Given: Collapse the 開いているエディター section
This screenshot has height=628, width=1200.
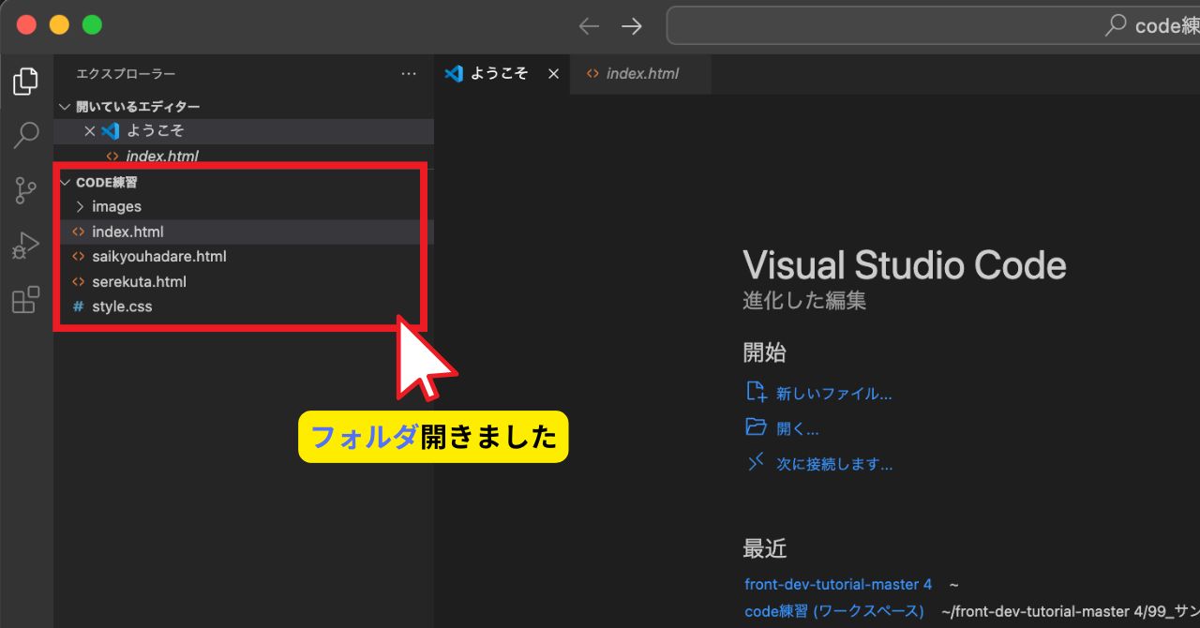Looking at the screenshot, I should (65, 107).
